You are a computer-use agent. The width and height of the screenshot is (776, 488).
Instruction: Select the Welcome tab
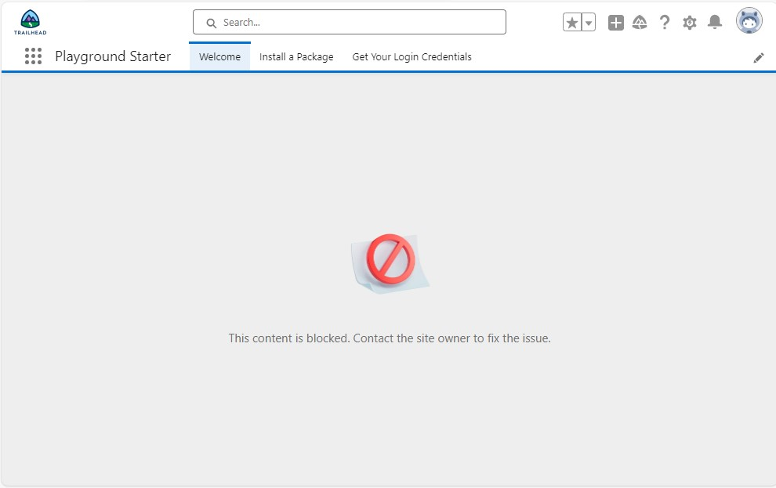[219, 57]
